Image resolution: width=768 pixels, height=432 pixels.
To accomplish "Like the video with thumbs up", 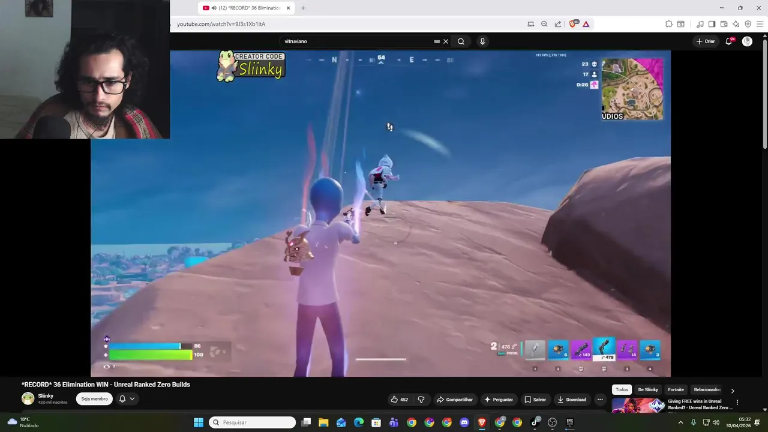I will pyautogui.click(x=400, y=400).
